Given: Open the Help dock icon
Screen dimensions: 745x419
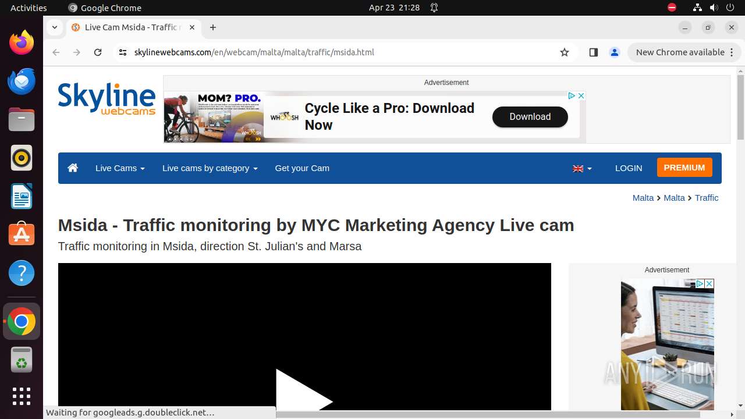Looking at the screenshot, I should (22, 273).
